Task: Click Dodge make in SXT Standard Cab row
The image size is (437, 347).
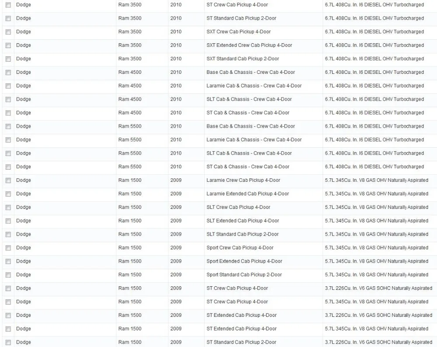Action: pos(24,59)
